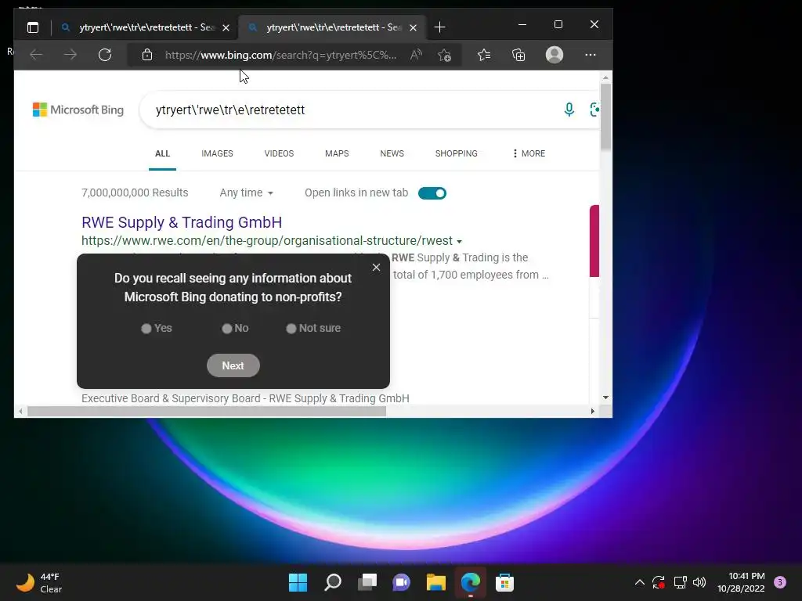This screenshot has height=601, width=802.
Task: Open the weather widget 44°F Clear
Action: [39, 582]
